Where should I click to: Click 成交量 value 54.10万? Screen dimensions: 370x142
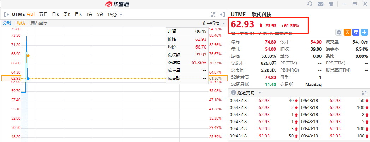click(x=360, y=42)
